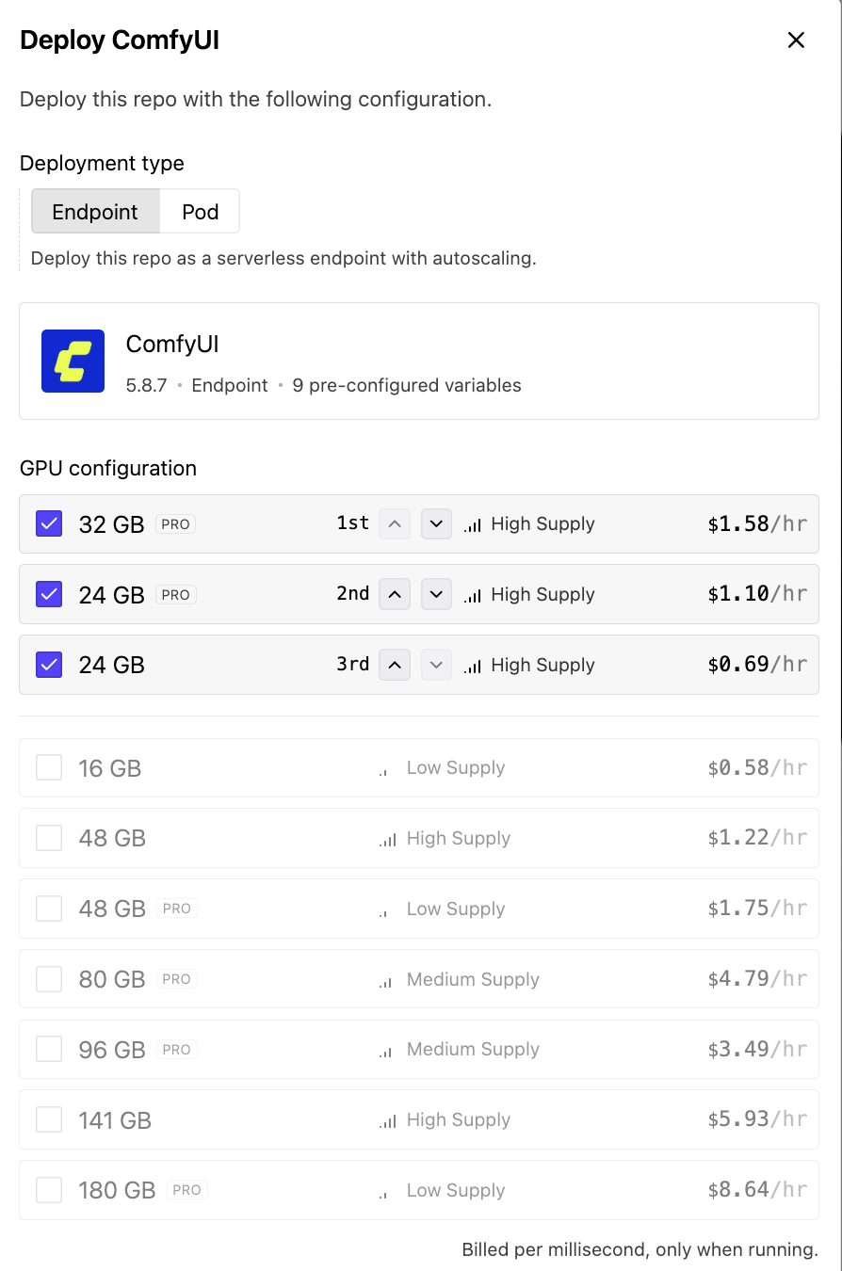Enable the 96 GB PRO GPU checkbox
842x1271 pixels.
(x=49, y=1049)
